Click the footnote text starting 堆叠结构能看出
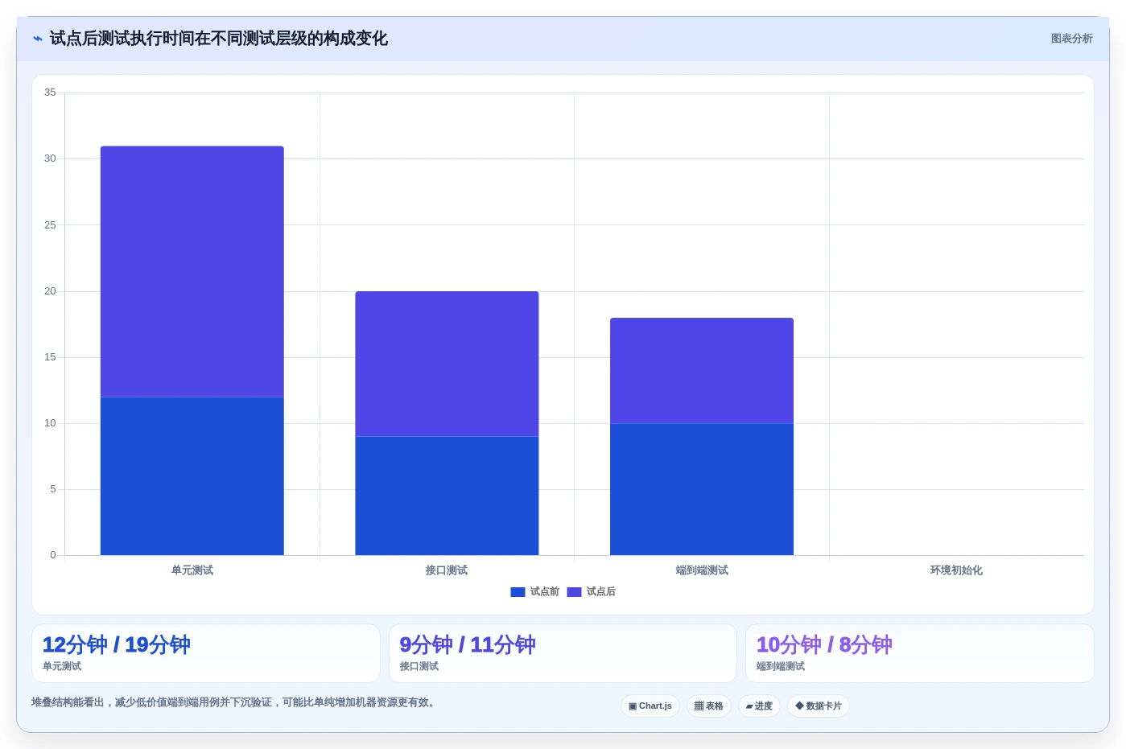This screenshot has height=749, width=1126. click(236, 702)
